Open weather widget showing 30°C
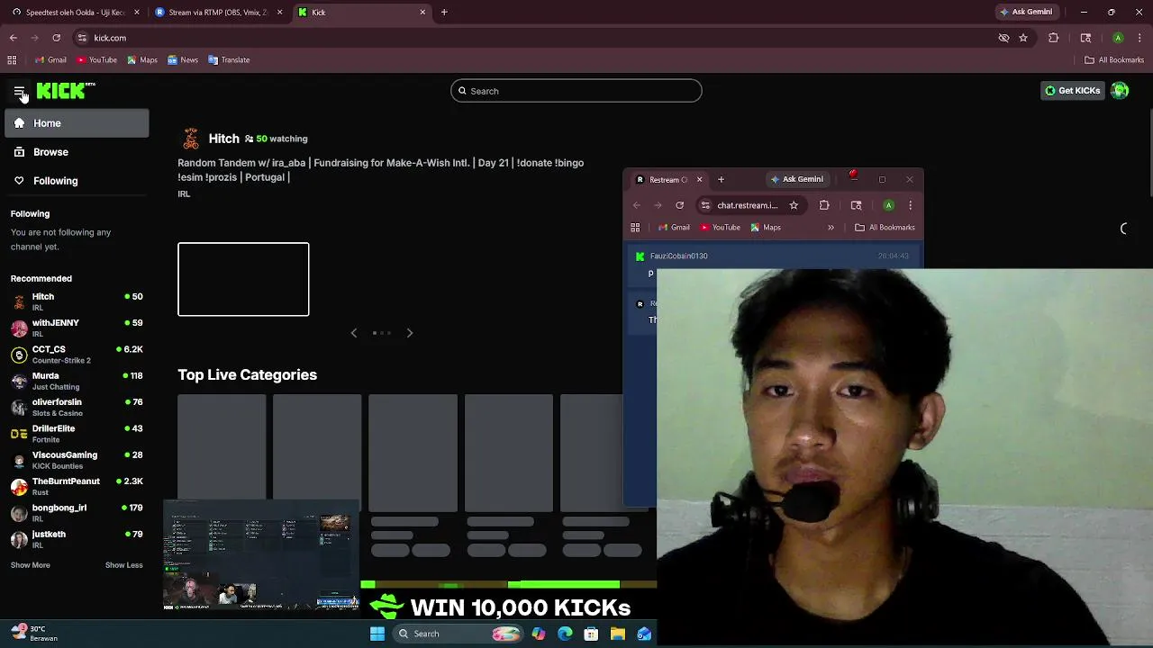Screen dimensions: 1153x648 (36, 634)
